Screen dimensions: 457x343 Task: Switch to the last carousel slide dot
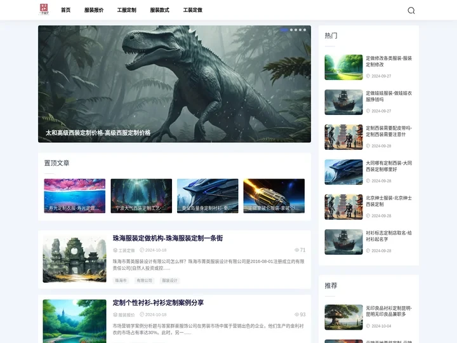coord(305,30)
